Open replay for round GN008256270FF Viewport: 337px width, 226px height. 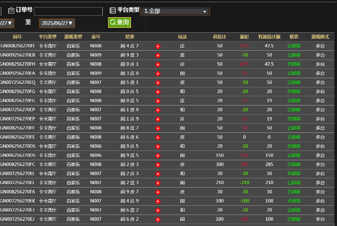pyautogui.click(x=158, y=128)
